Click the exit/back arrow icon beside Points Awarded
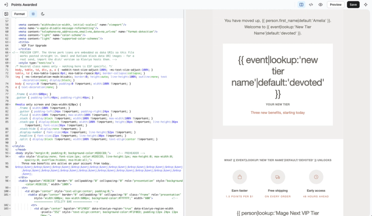Screen dimensions: 372x216 coord(6,5)
